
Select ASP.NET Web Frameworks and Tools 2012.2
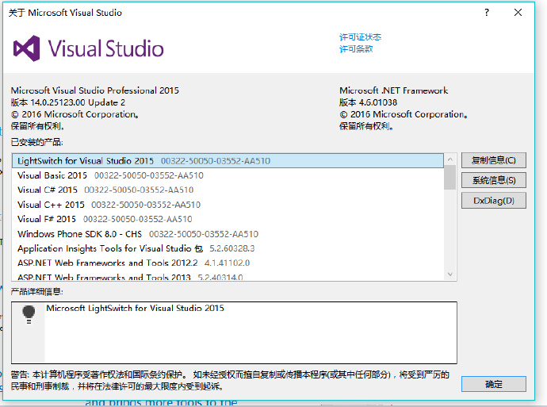pyautogui.click(x=228, y=263)
